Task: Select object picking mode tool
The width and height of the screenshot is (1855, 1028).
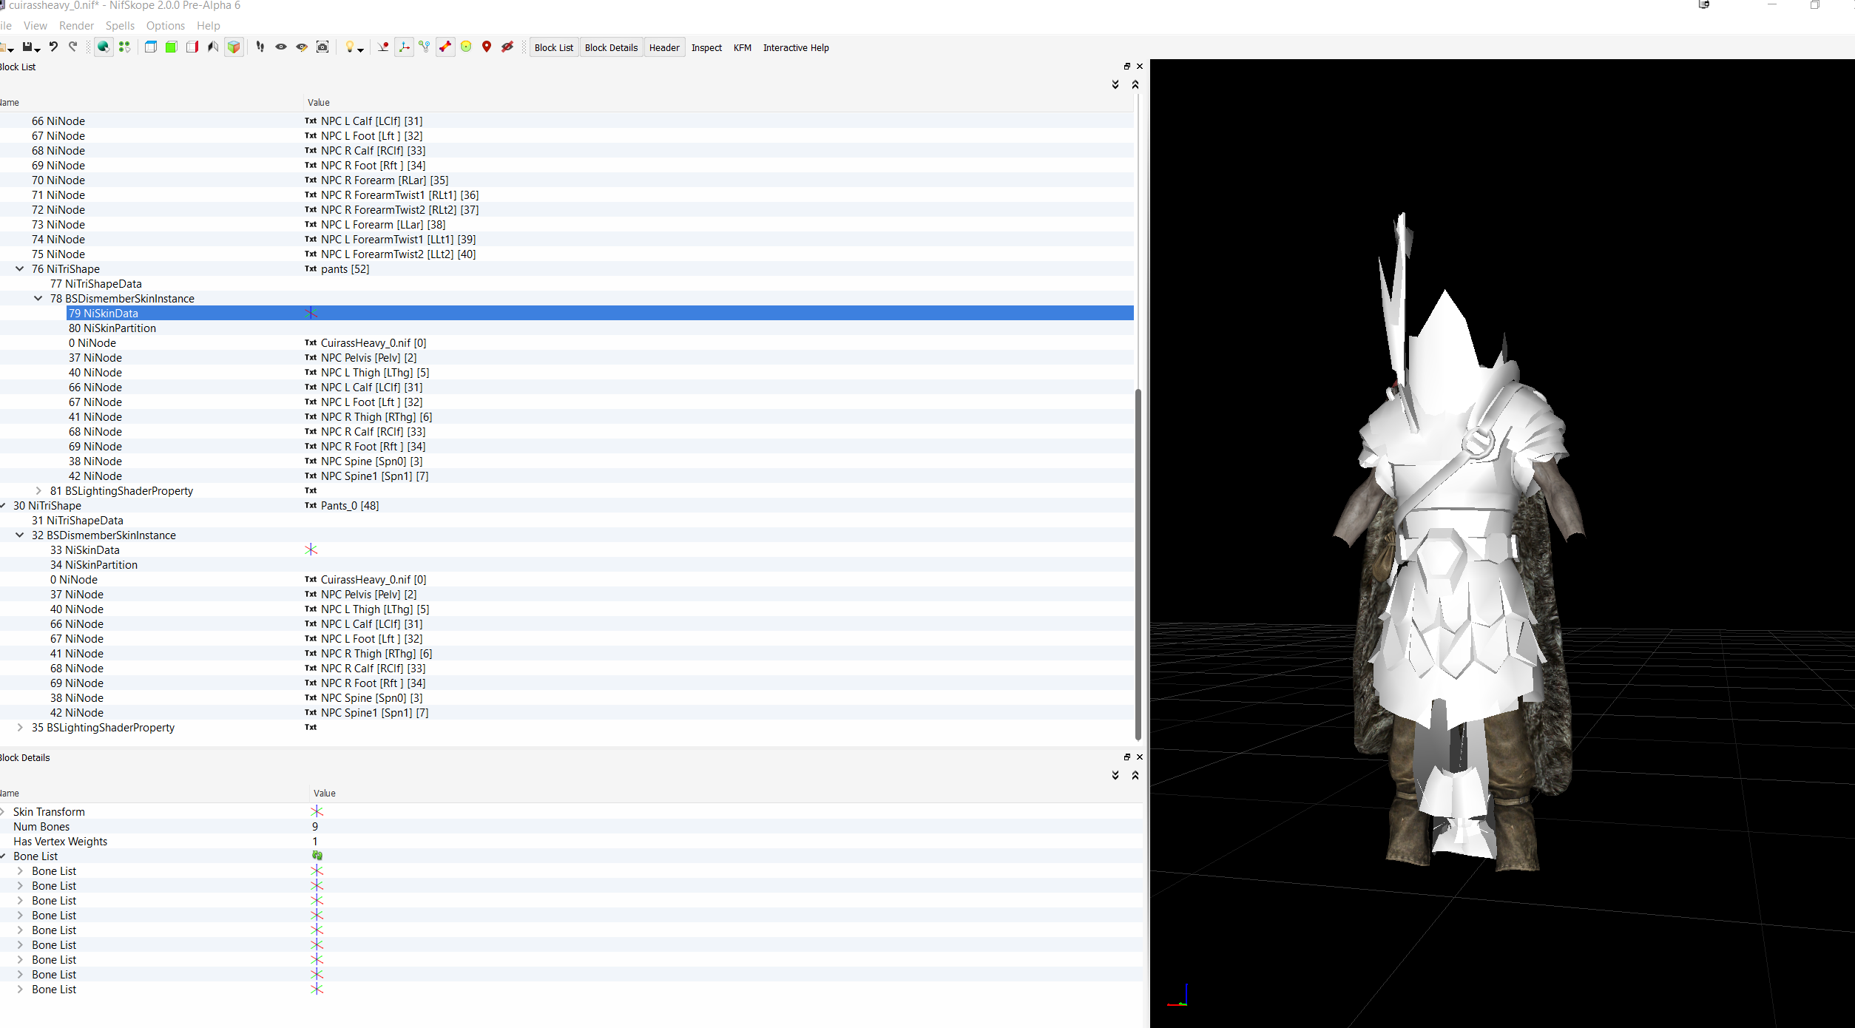Action: point(104,47)
